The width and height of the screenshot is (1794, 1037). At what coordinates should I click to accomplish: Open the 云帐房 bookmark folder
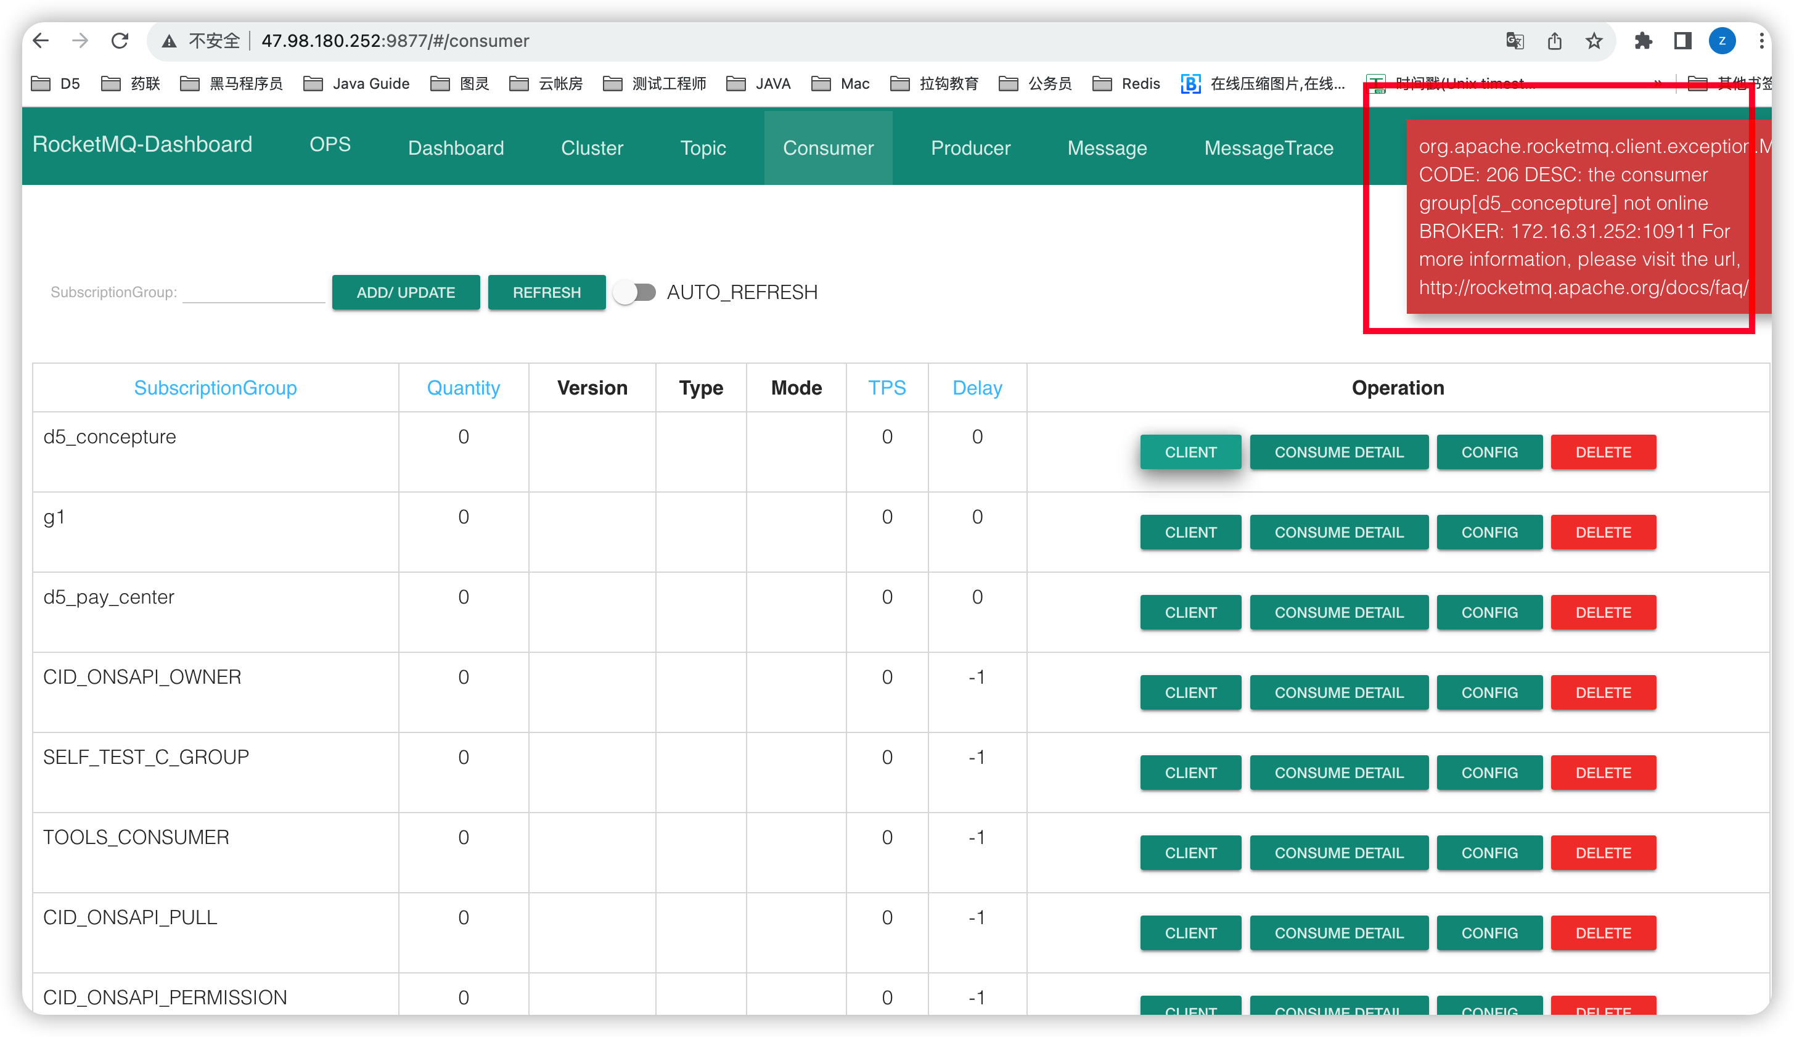pos(546,83)
